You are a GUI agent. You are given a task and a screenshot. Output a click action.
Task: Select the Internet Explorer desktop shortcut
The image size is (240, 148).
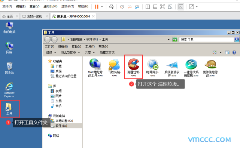(x=9, y=90)
